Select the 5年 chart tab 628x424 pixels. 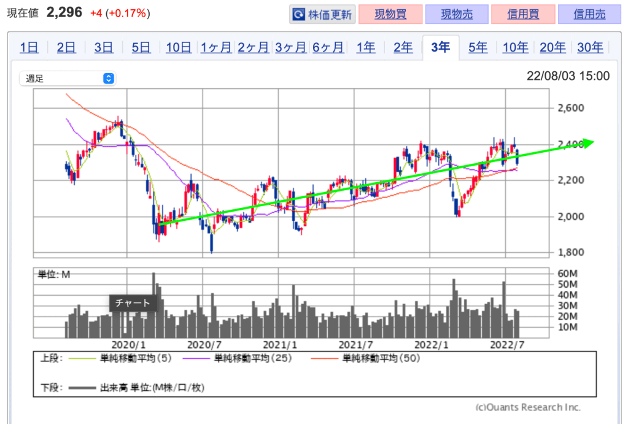[478, 48]
